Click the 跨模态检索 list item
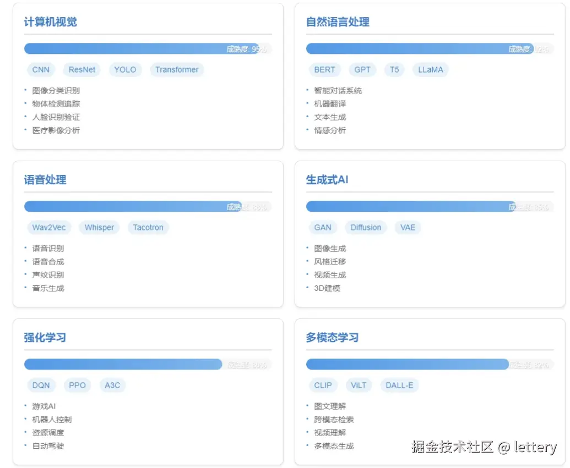 pos(334,420)
